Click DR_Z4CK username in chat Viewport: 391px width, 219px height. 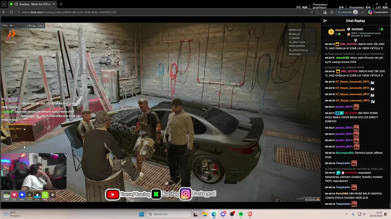click(x=351, y=113)
